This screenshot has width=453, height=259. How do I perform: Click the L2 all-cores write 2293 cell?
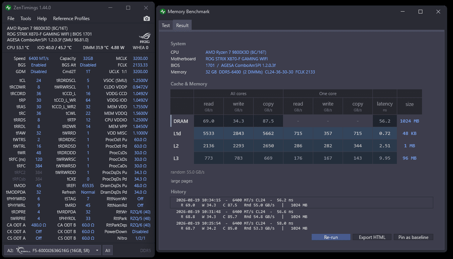point(239,146)
